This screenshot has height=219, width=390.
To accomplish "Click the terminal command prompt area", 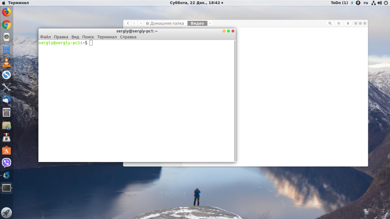I will tap(136, 99).
